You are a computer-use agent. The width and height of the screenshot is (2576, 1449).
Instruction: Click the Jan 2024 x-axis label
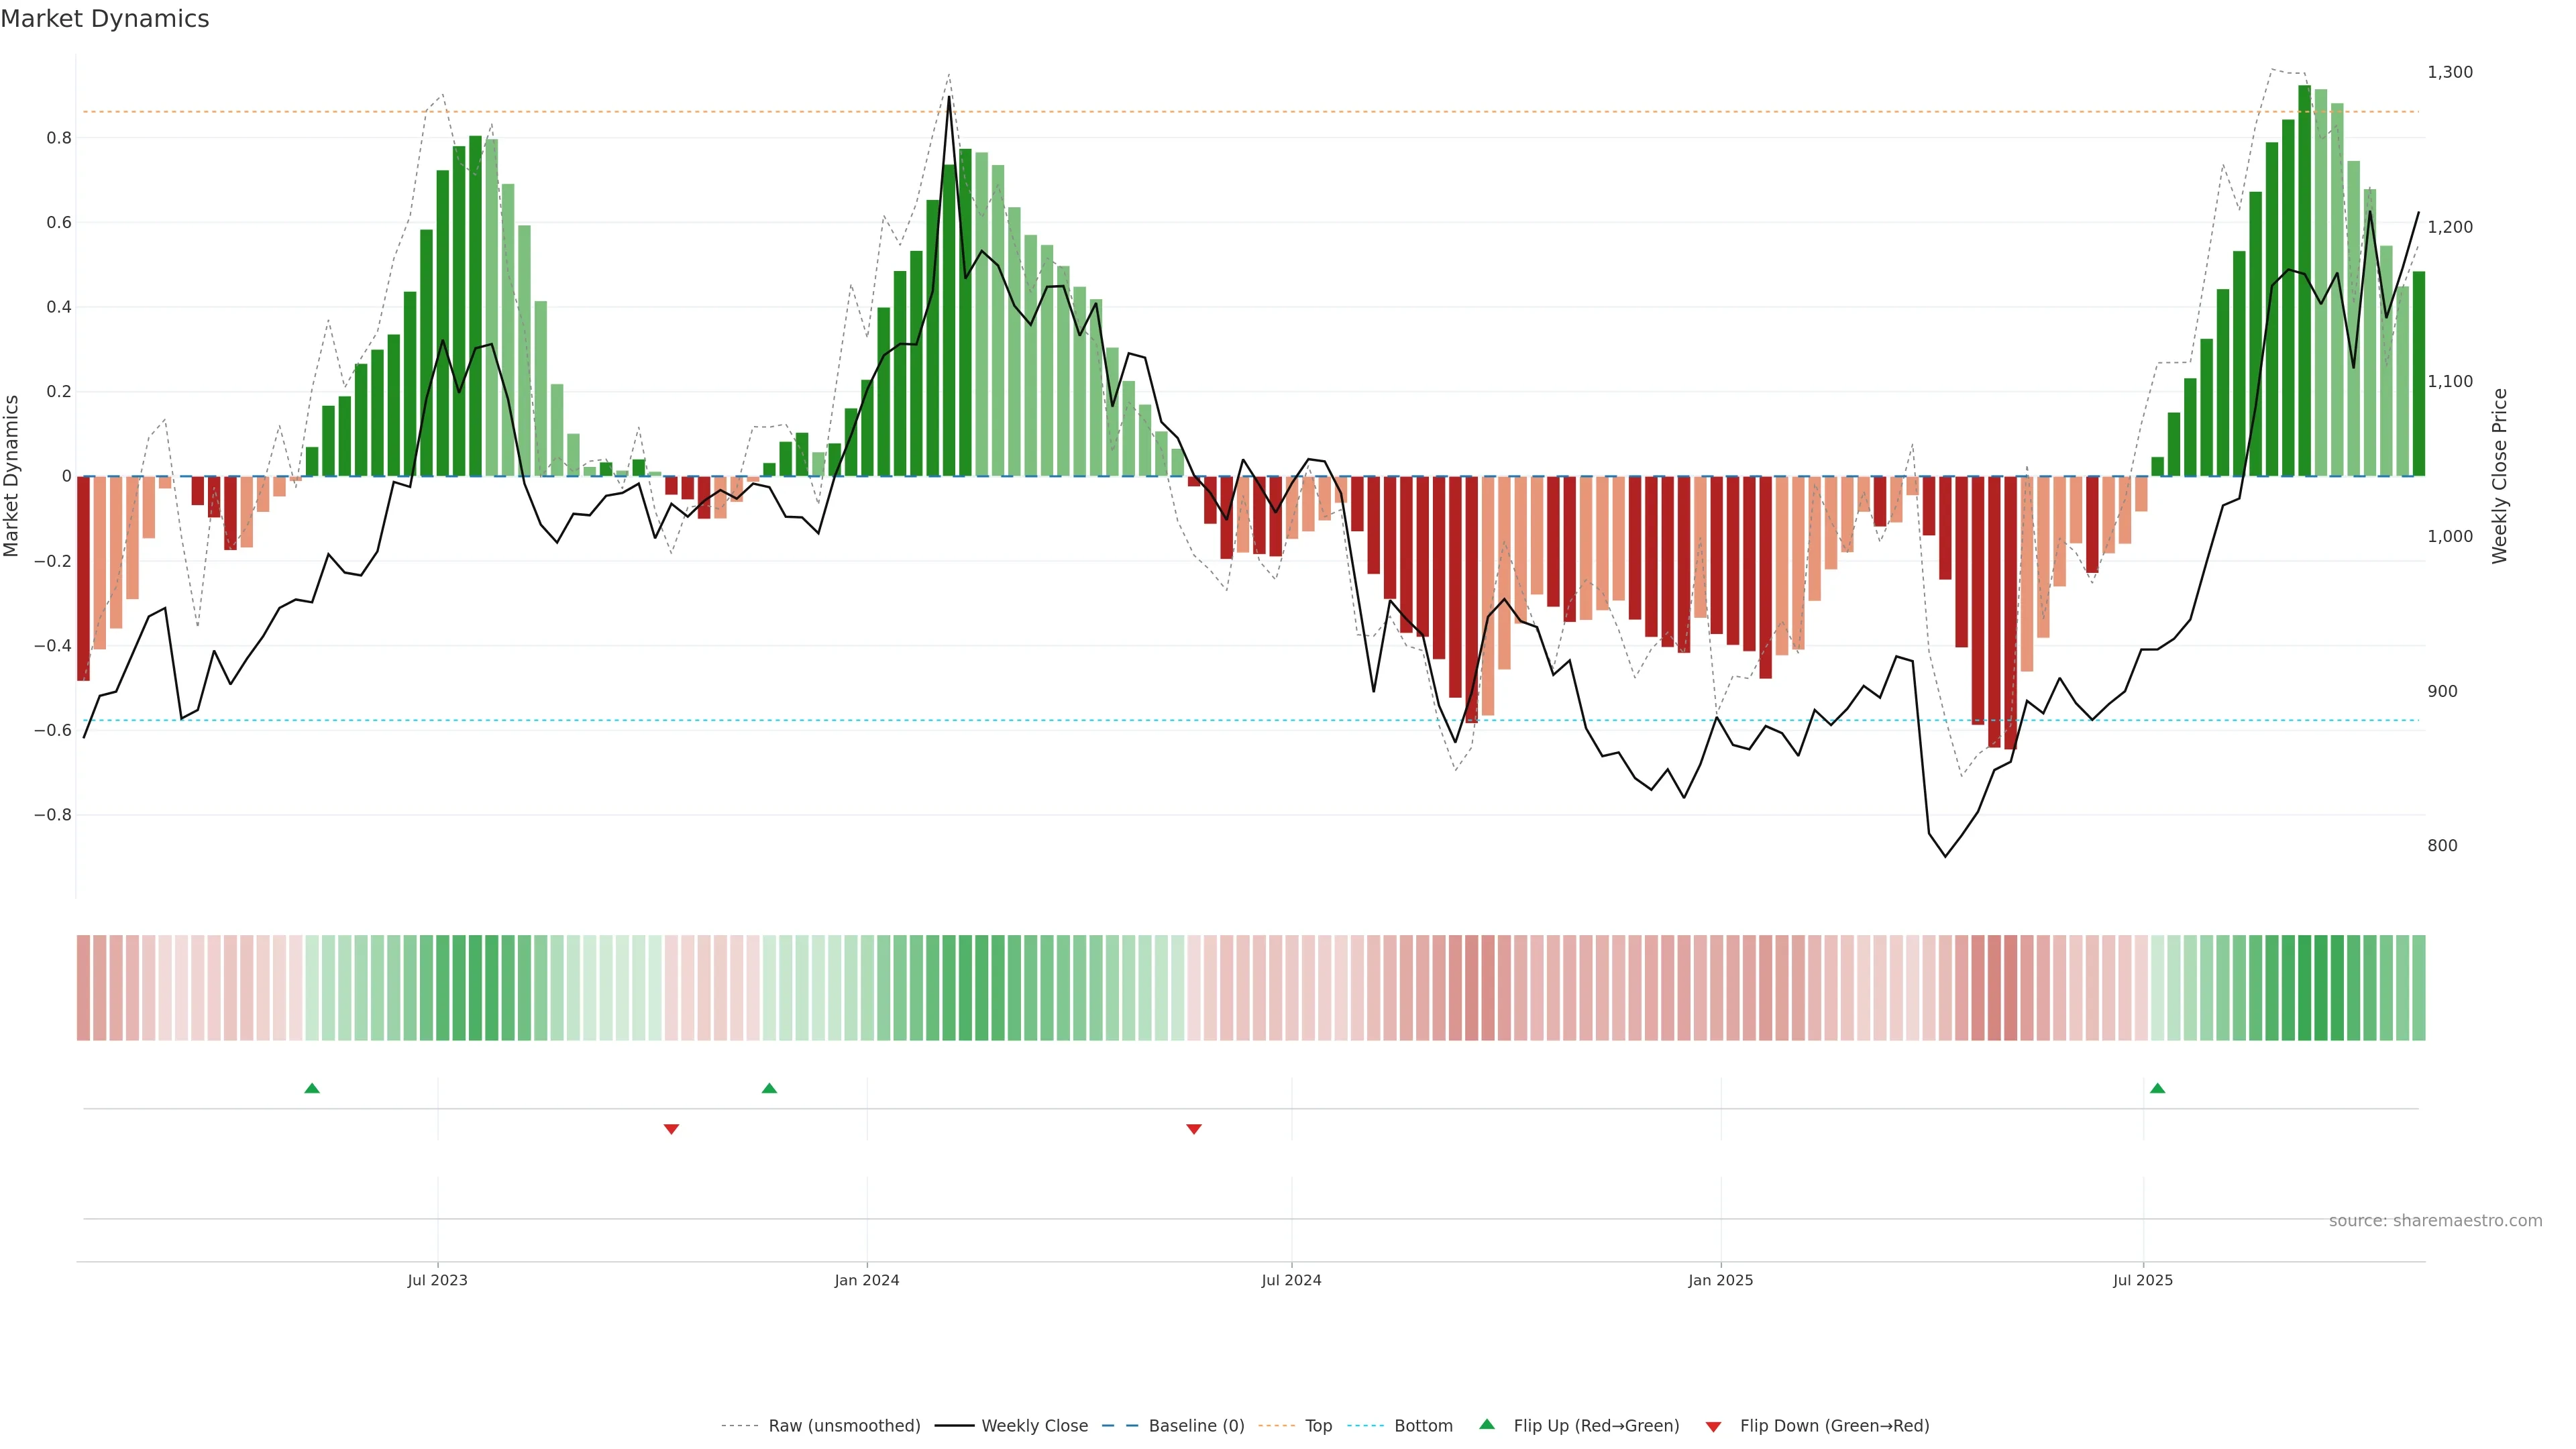(x=867, y=1280)
